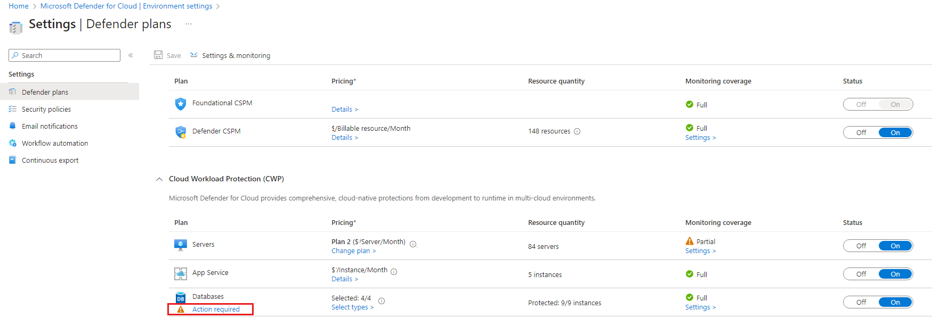Click the App Service plan icon

click(181, 273)
